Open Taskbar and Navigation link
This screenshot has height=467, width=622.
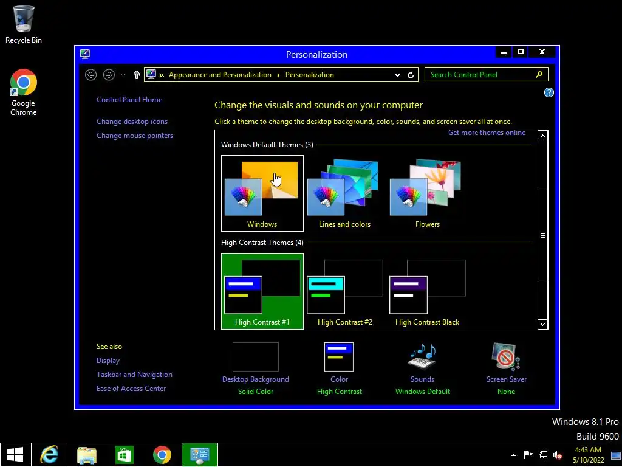coord(134,375)
